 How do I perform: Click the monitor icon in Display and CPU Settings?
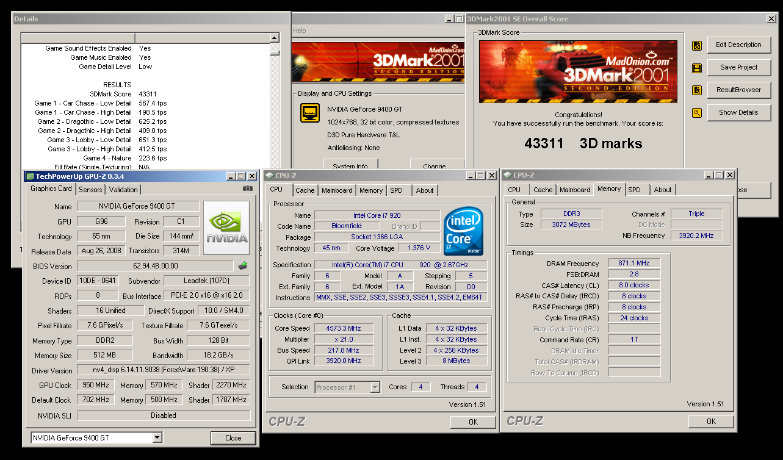coord(310,113)
